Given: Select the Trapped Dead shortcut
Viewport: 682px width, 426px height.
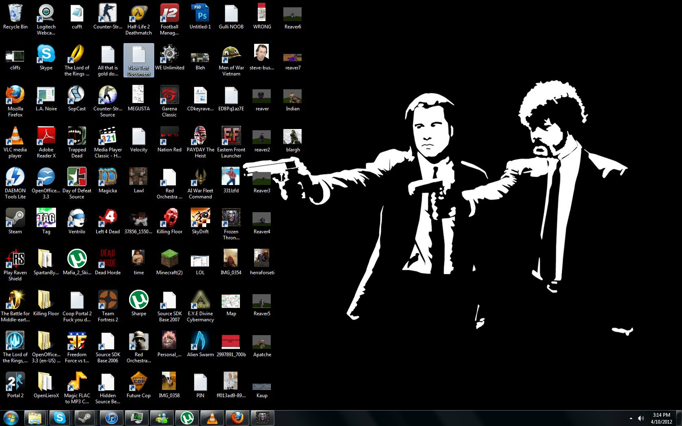Looking at the screenshot, I should coord(77,142).
